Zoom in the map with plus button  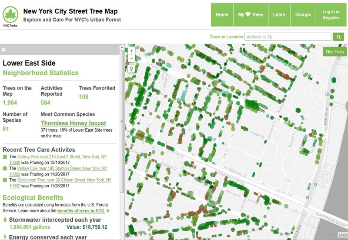pyautogui.click(x=131, y=51)
